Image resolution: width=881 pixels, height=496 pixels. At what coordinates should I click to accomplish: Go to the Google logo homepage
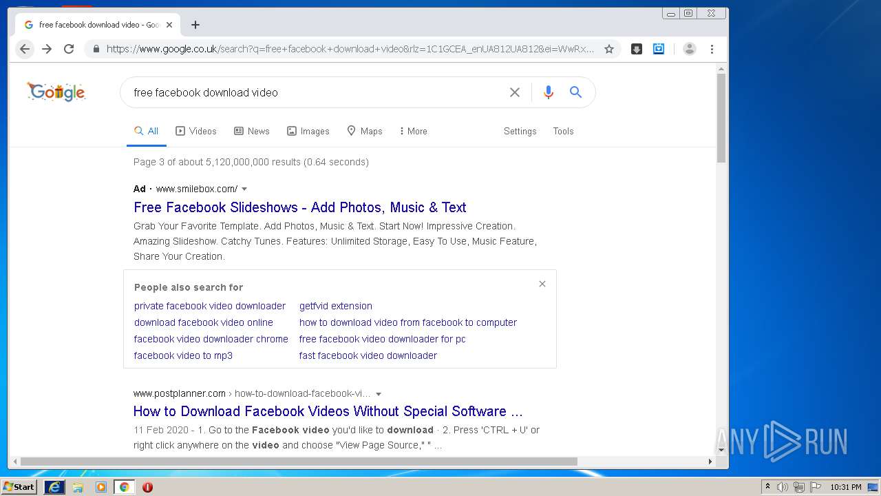click(56, 92)
